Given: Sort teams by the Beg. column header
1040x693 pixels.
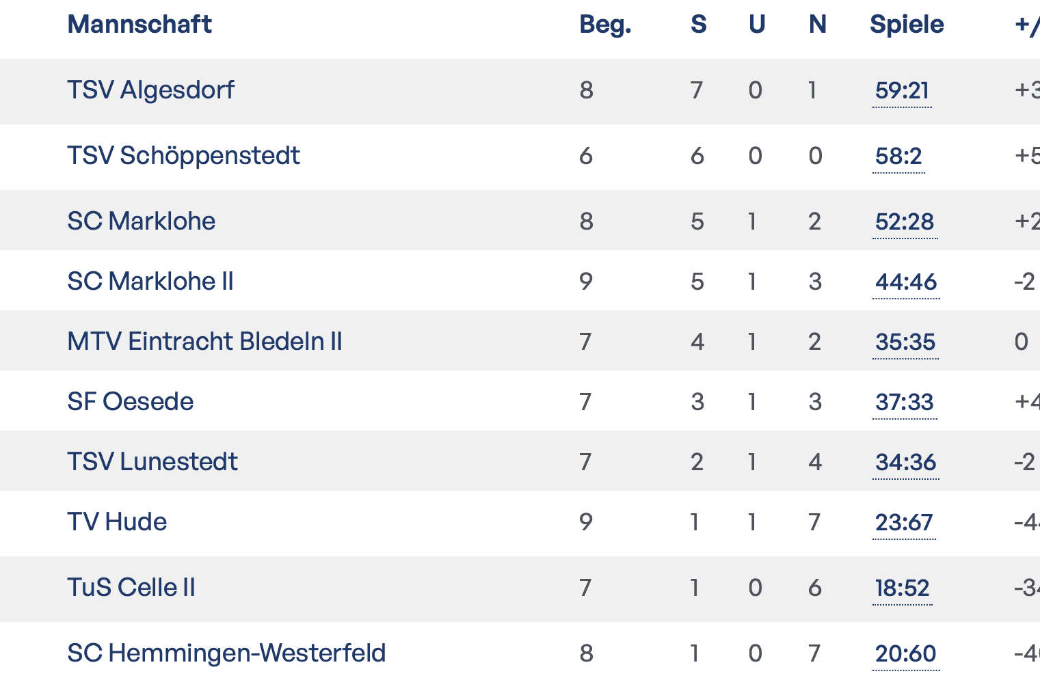Looking at the screenshot, I should [604, 24].
